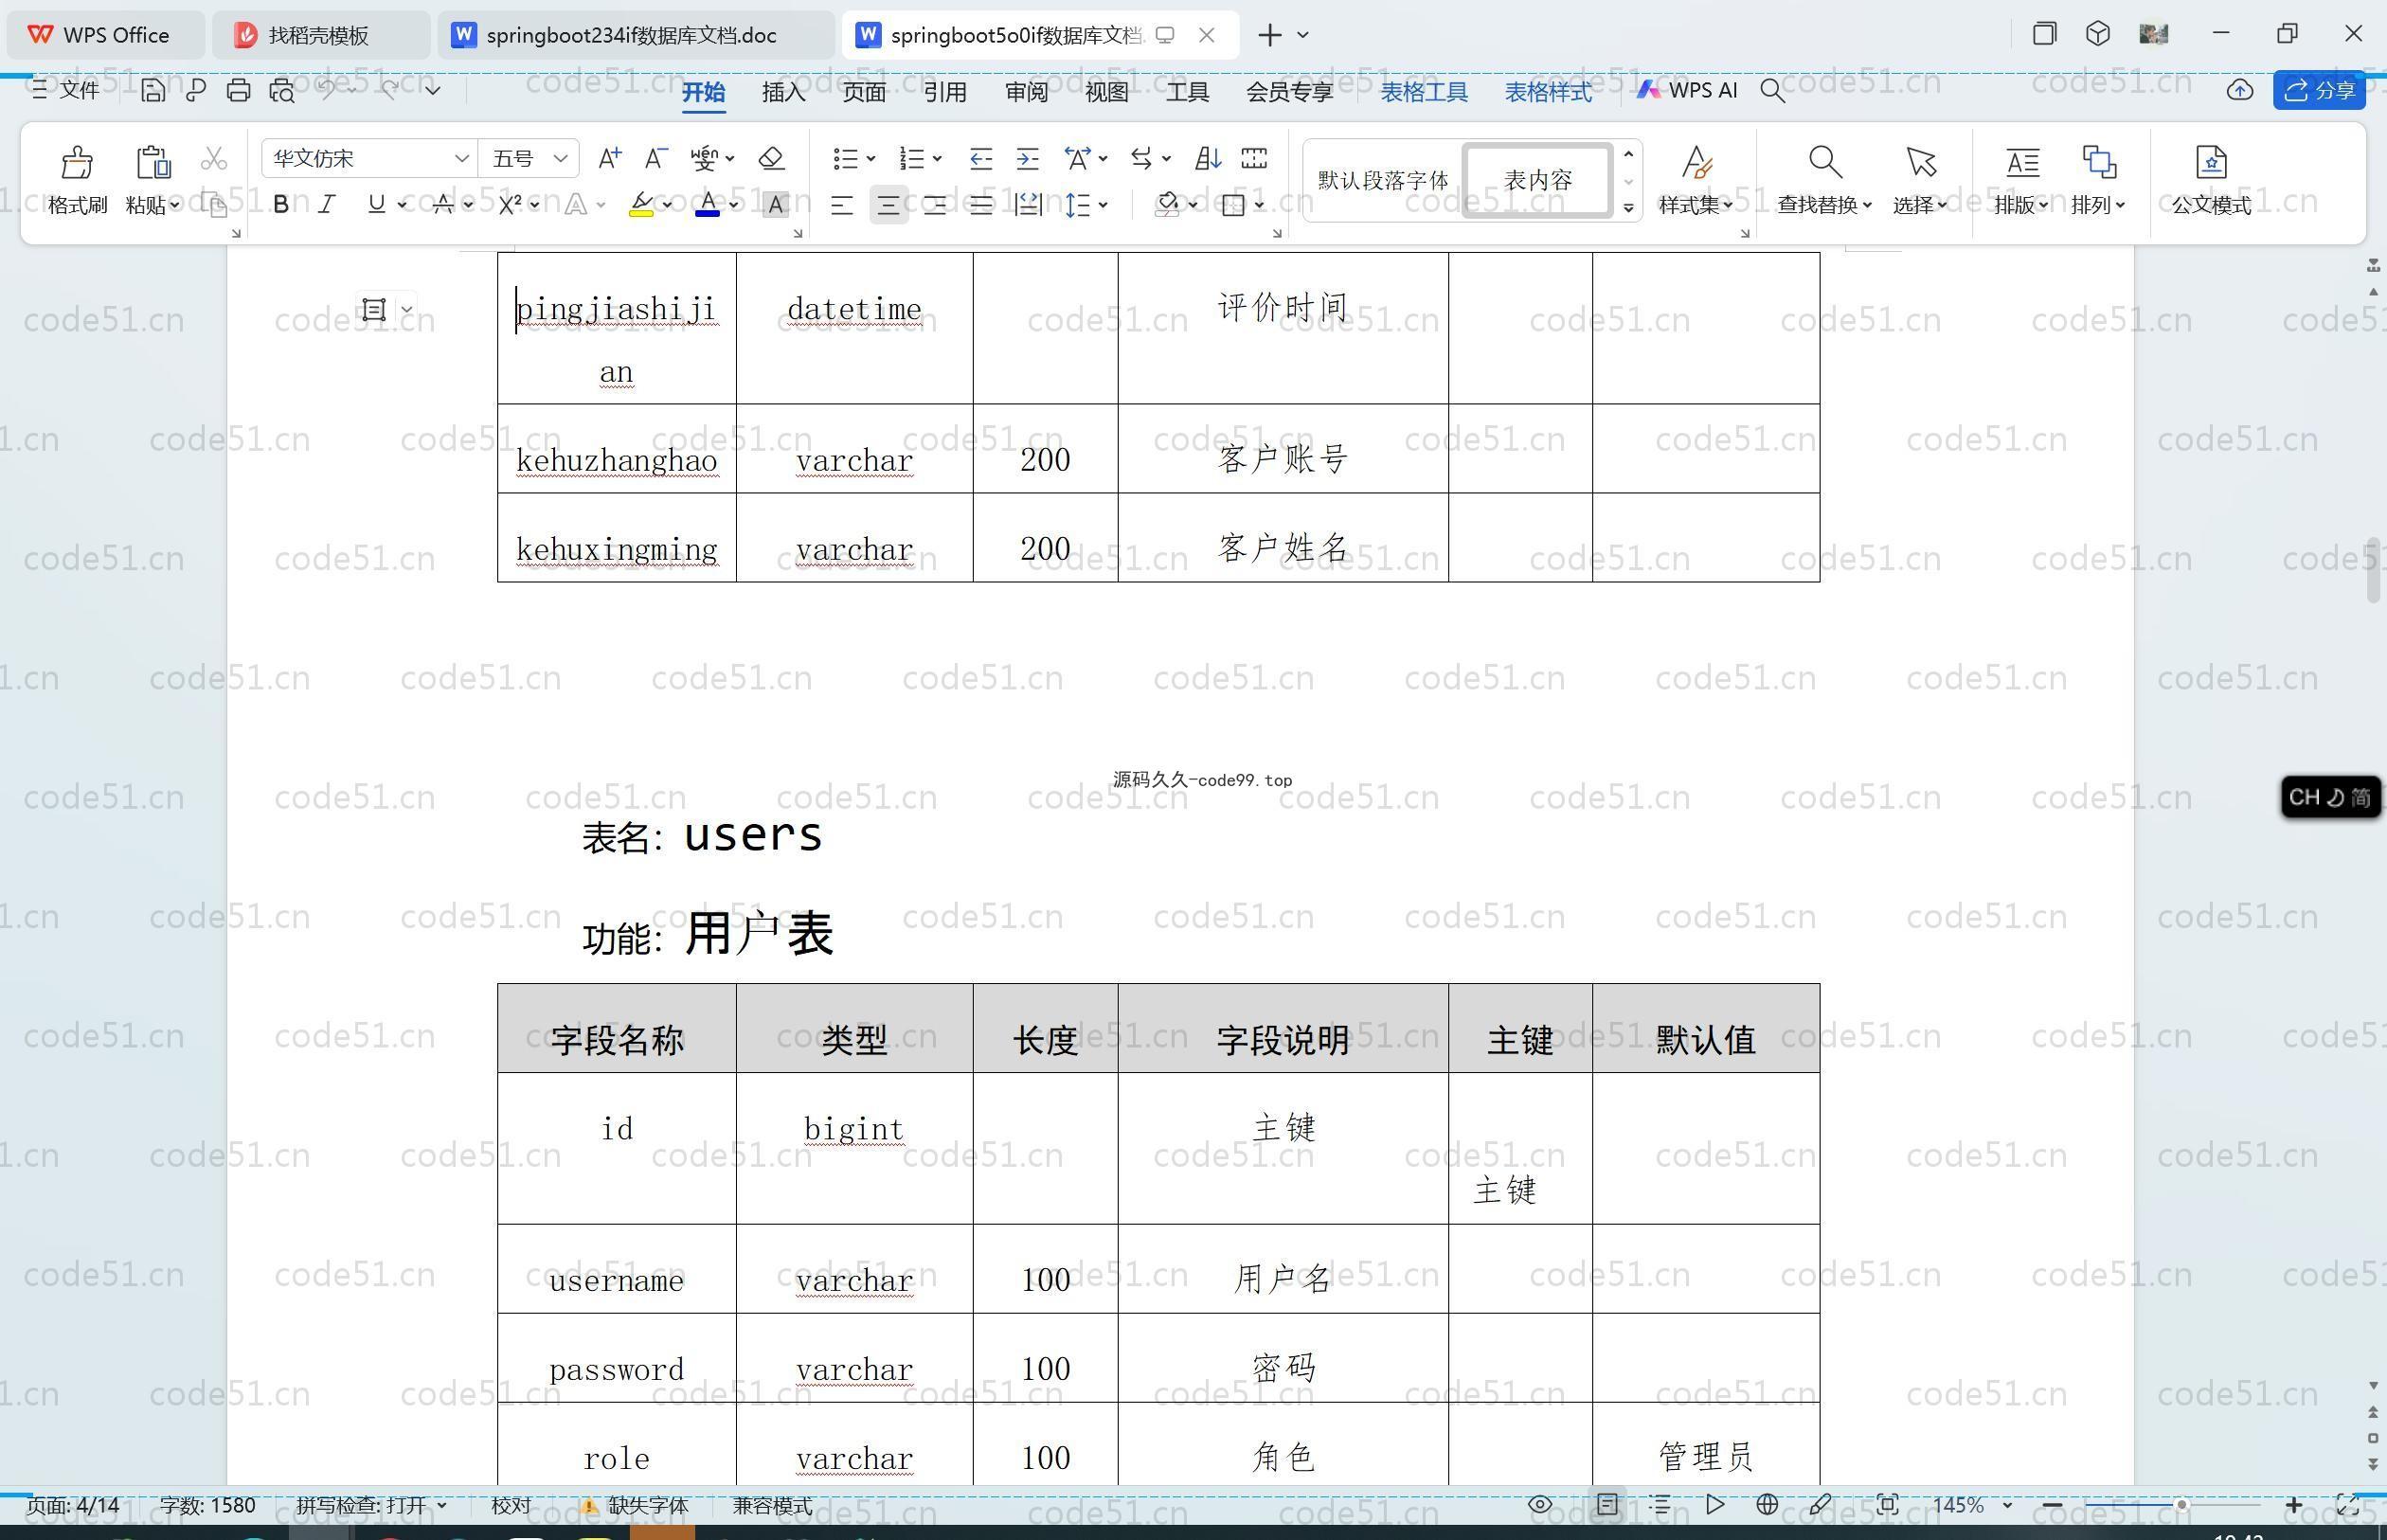Click the Paste (粘贴) clipboard icon
This screenshot has width=2387, height=1540.
pos(153,162)
